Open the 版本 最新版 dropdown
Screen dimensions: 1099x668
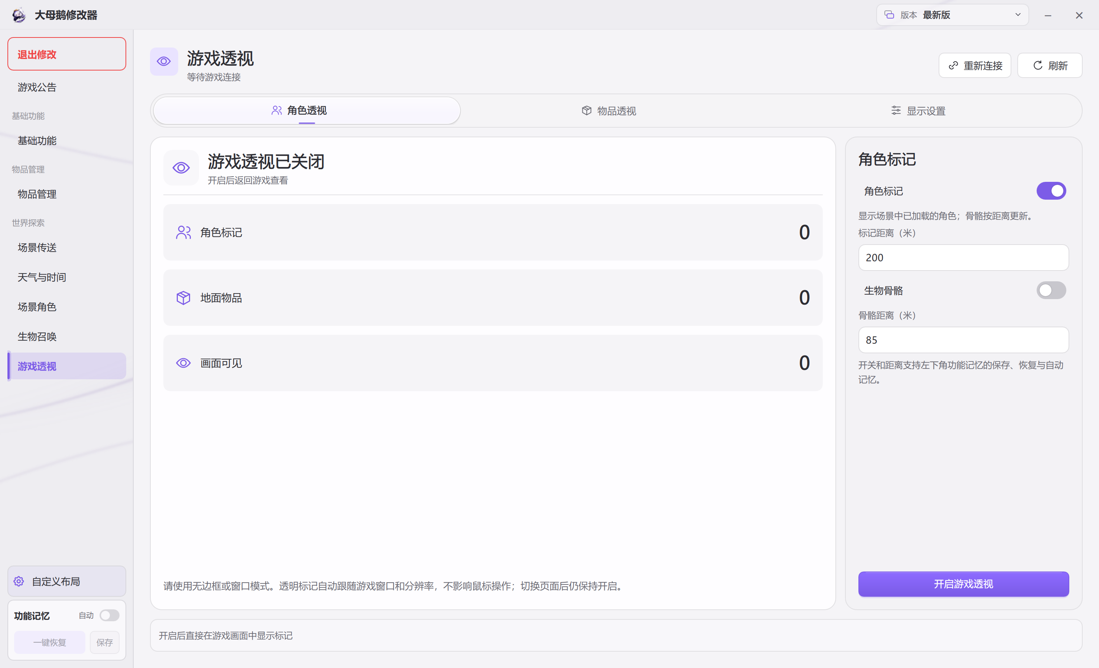tap(952, 15)
